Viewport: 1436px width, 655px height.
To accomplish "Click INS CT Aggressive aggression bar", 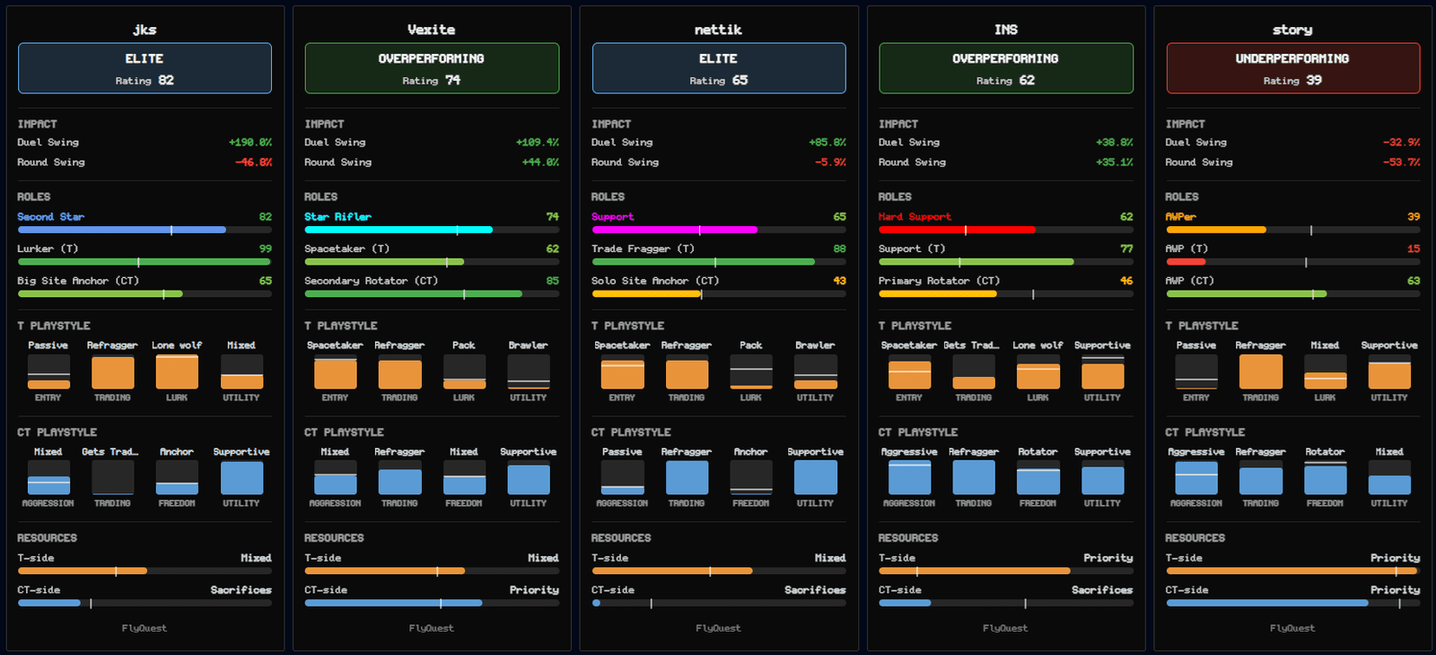I will click(x=909, y=477).
